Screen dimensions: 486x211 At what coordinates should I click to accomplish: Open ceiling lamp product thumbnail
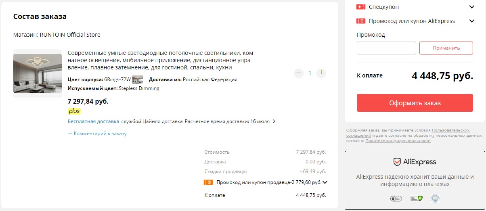tap(38, 73)
